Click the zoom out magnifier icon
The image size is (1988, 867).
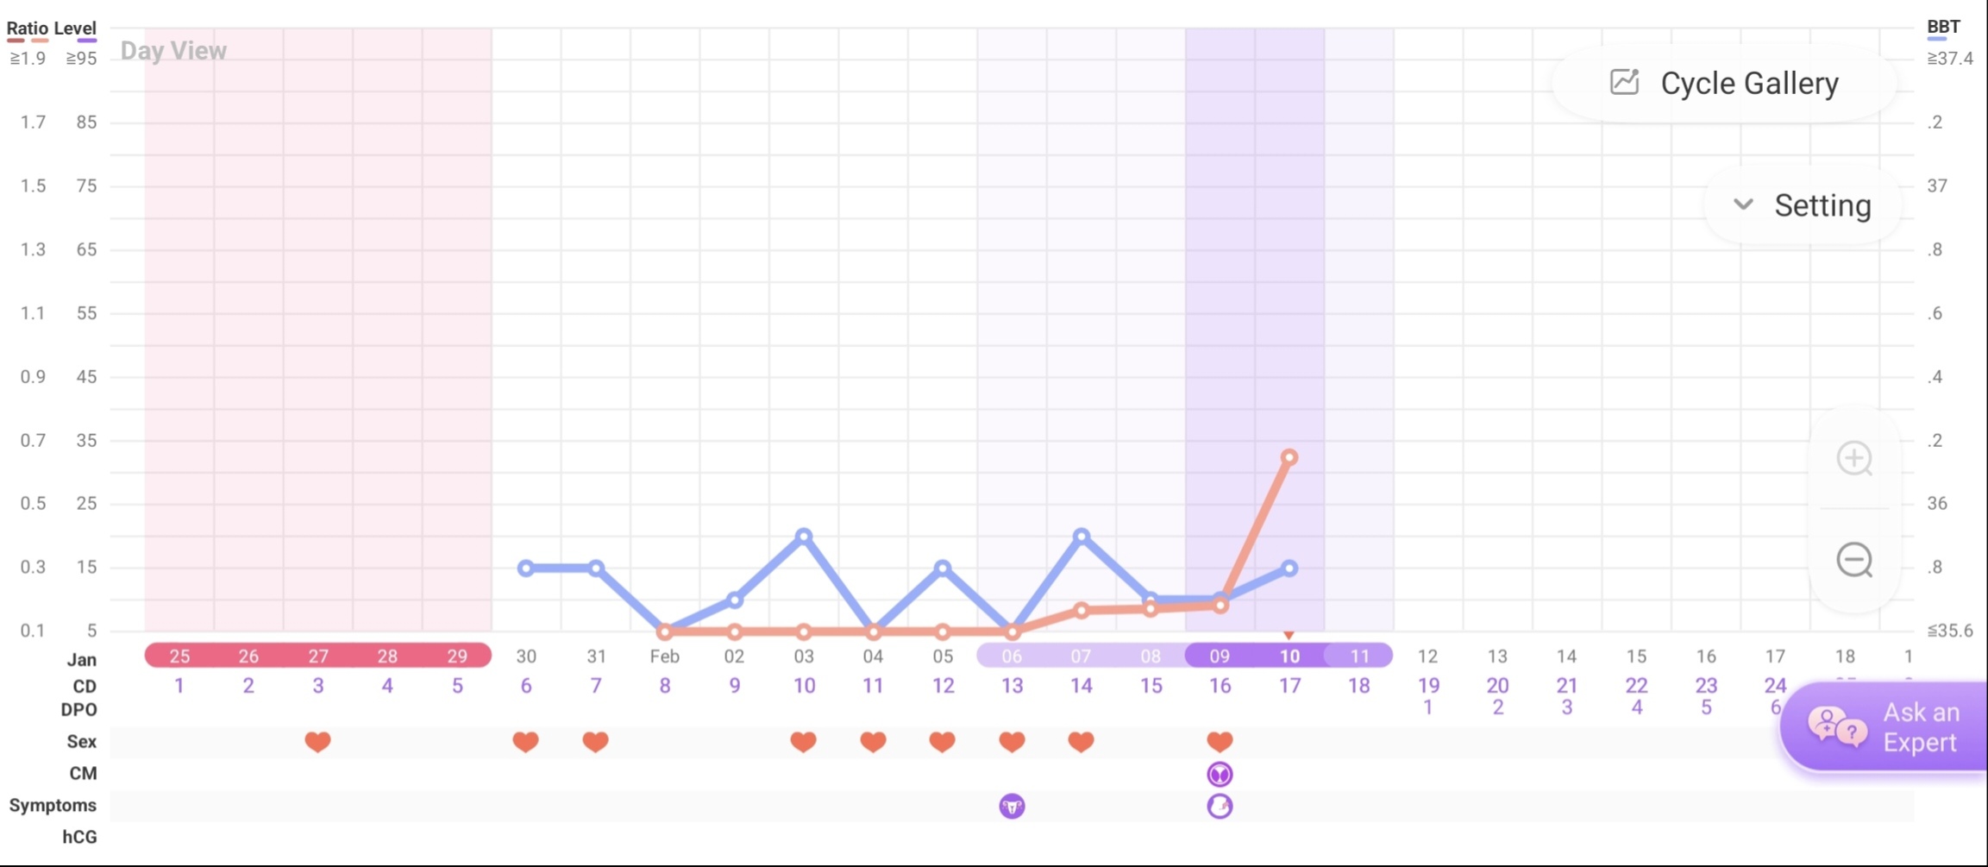pyautogui.click(x=1854, y=561)
